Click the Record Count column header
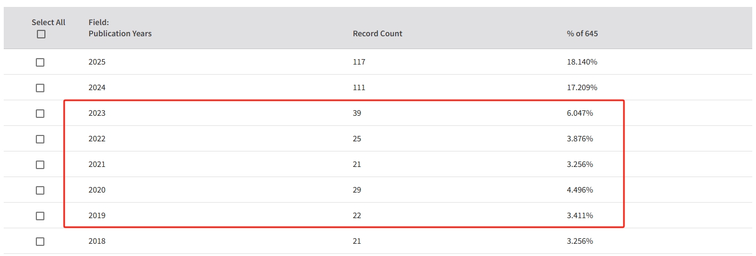Image resolution: width=756 pixels, height=256 pixels. pos(377,34)
